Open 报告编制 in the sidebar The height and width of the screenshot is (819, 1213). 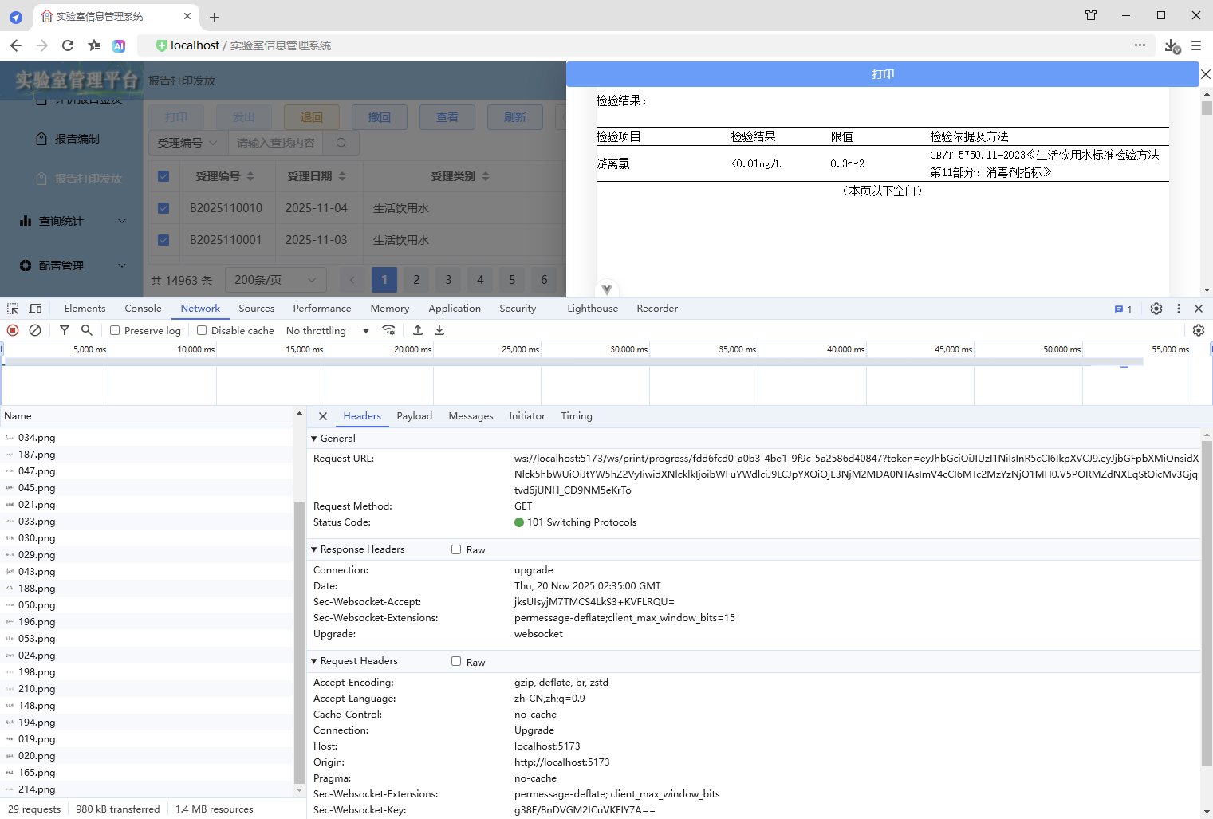tap(77, 139)
